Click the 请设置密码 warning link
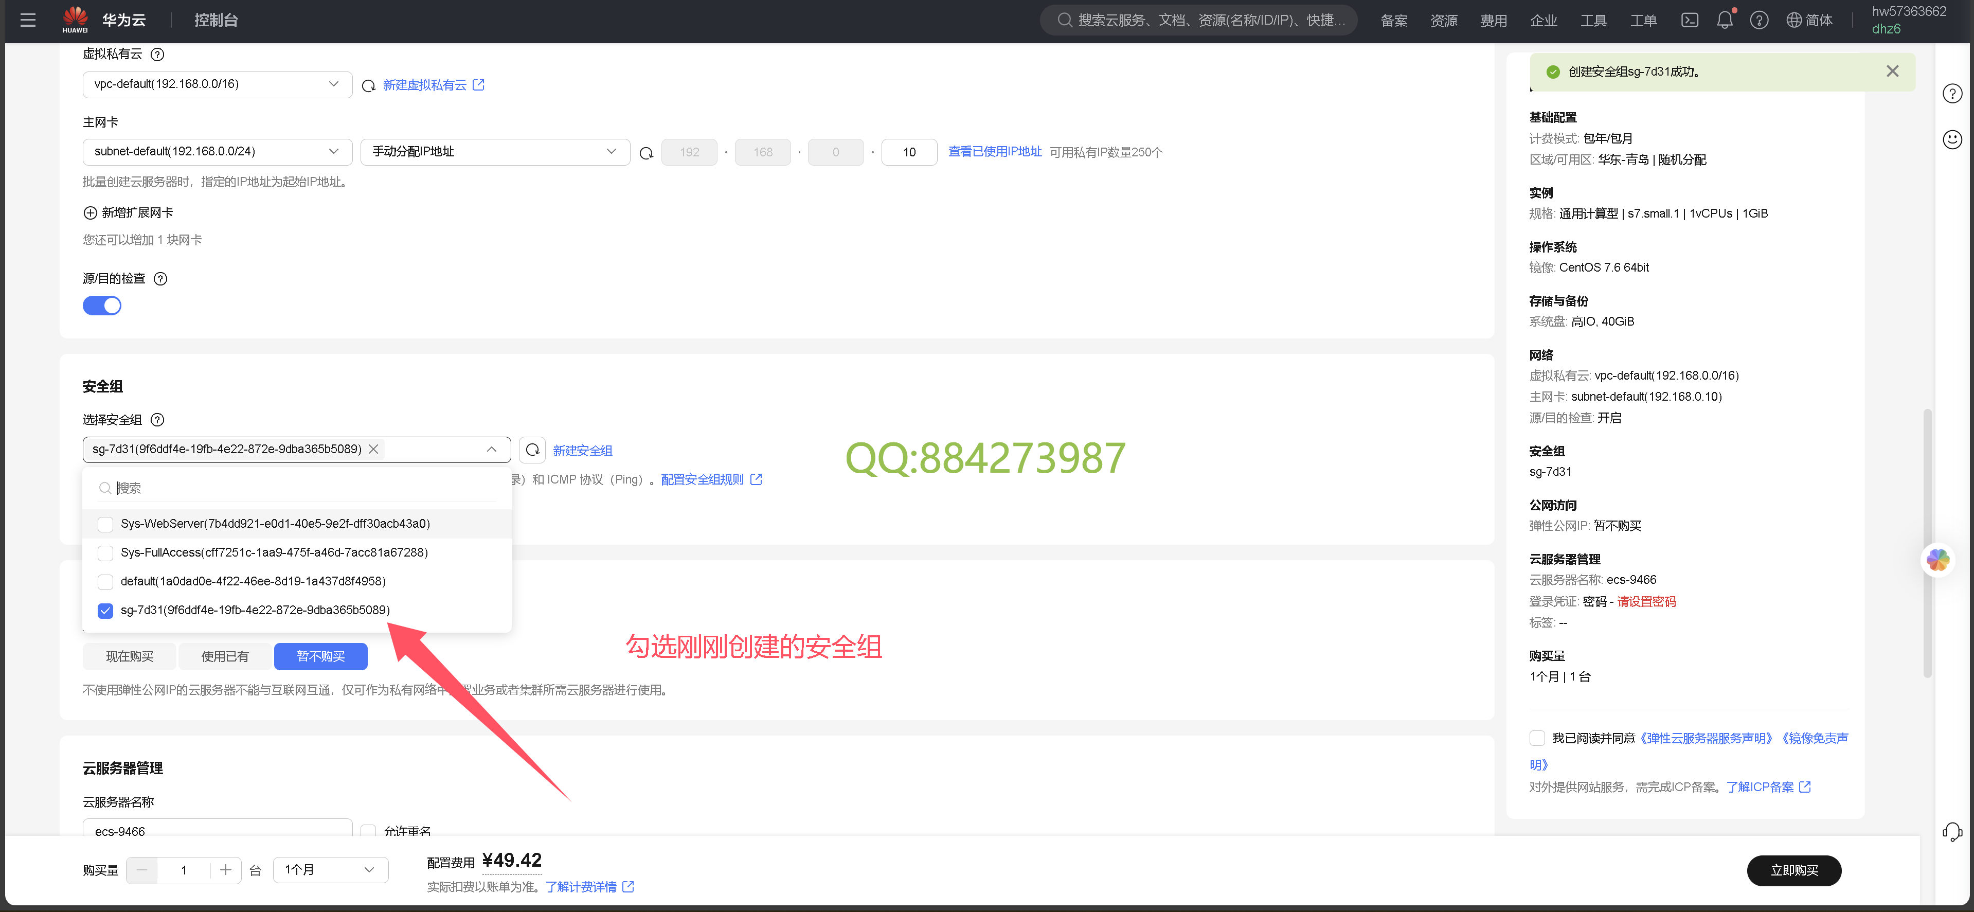Screen dimensions: 1974x912 [1646, 602]
